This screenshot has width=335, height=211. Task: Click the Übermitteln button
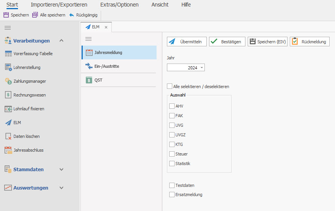click(187, 41)
